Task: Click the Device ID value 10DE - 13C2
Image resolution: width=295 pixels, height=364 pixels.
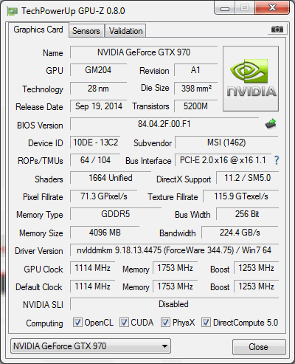Action: (x=95, y=142)
